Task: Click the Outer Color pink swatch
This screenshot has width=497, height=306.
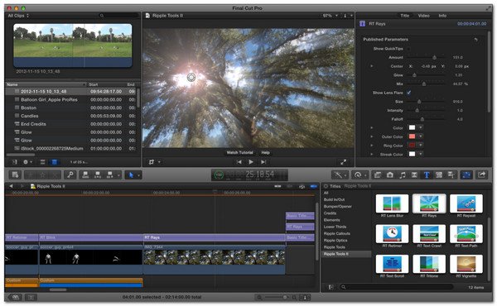Action: click(x=412, y=136)
